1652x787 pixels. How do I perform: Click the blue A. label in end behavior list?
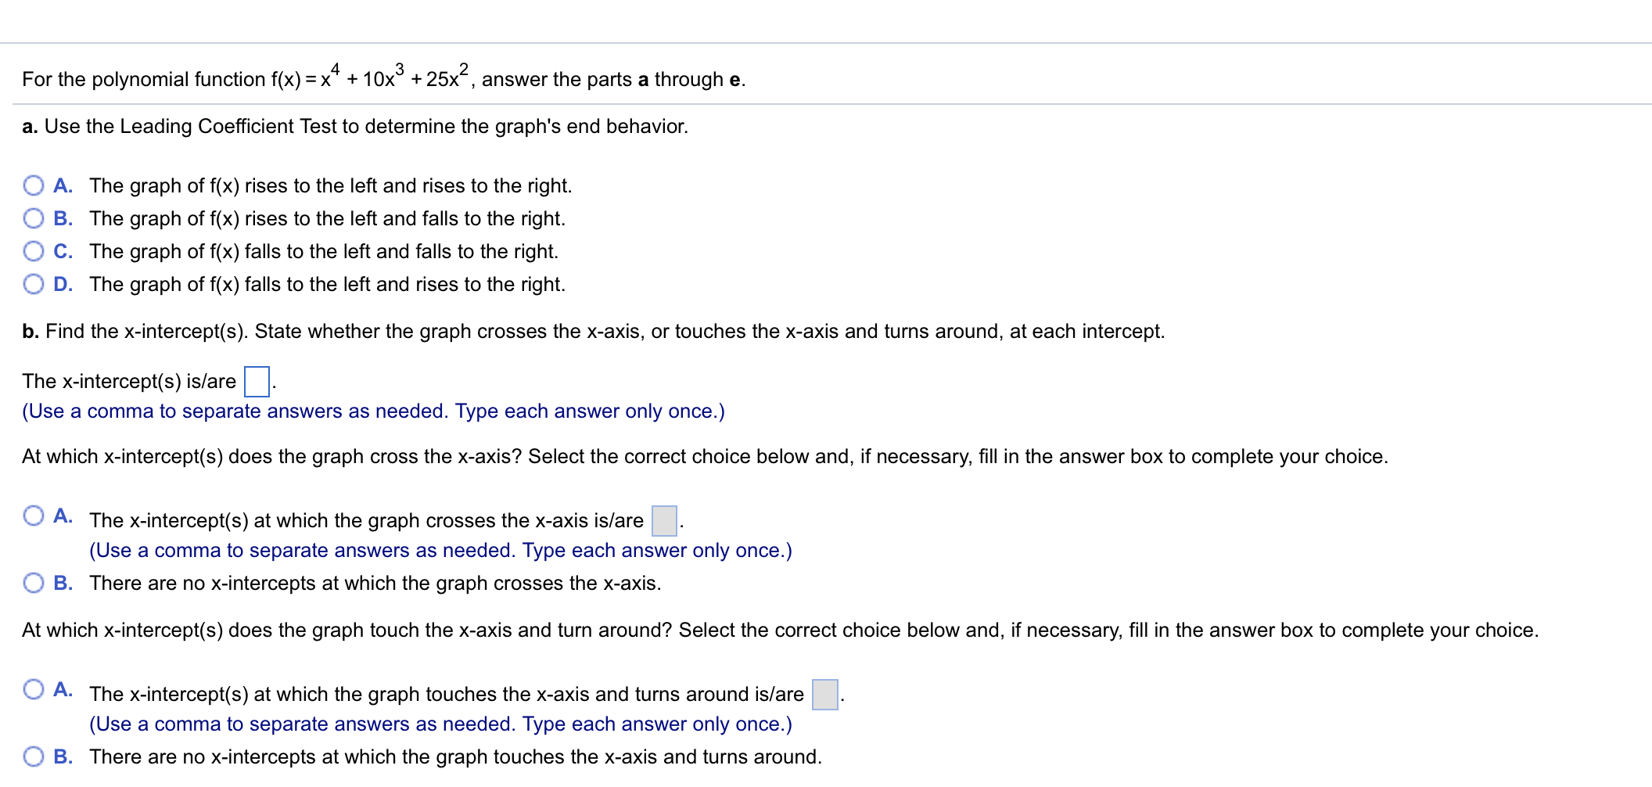pos(63,185)
